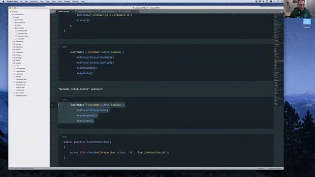Click the "Dynamic relationship" approach text line

coord(81,89)
